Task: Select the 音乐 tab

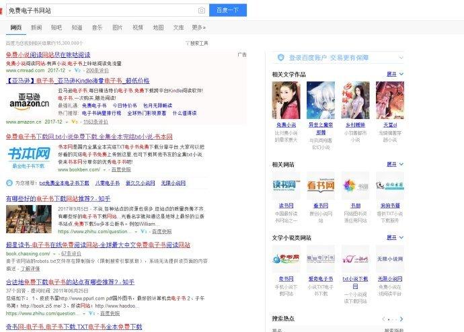Action: [97, 28]
